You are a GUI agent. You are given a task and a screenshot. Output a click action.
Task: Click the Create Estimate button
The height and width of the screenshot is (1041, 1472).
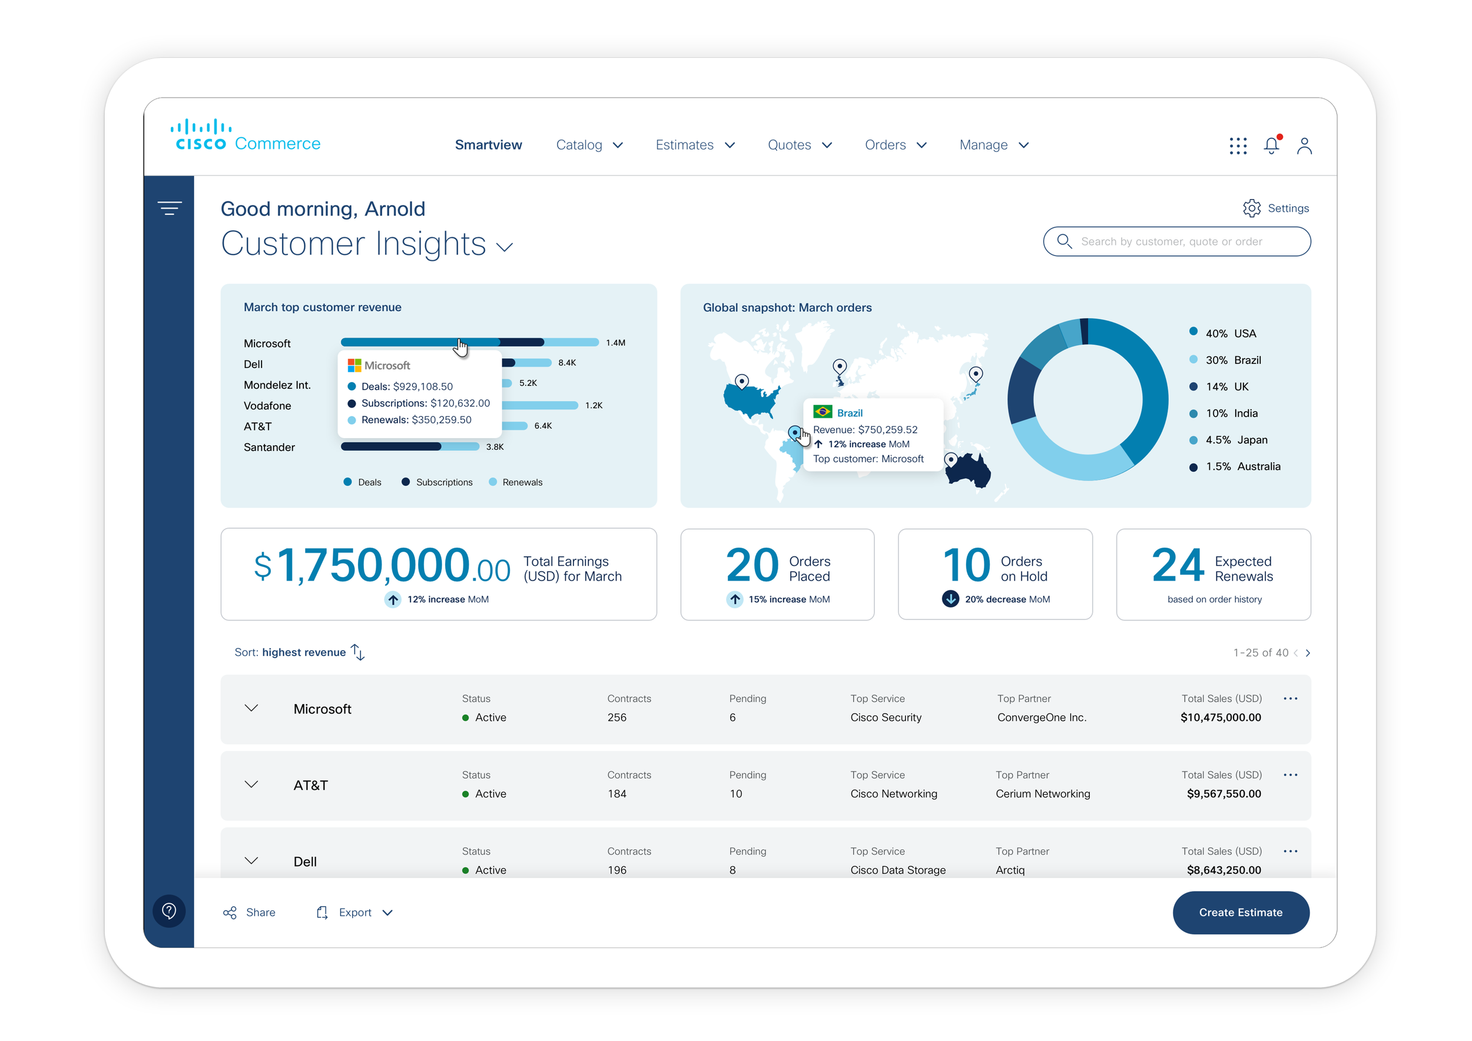(1241, 912)
